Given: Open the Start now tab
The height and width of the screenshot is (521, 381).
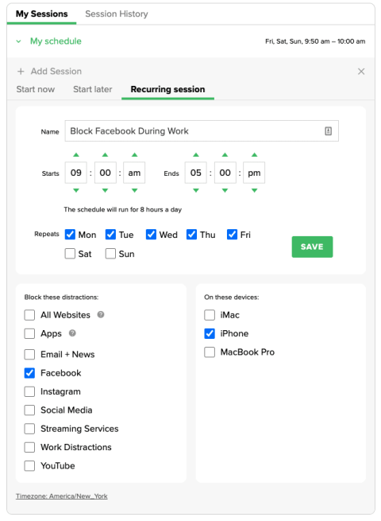Looking at the screenshot, I should pos(36,89).
